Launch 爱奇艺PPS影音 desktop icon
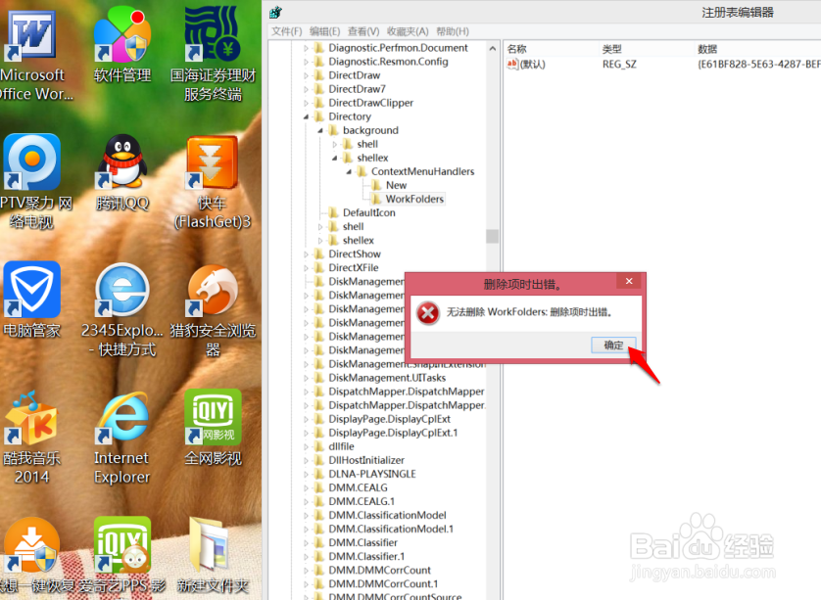The image size is (821, 600). coord(122,545)
